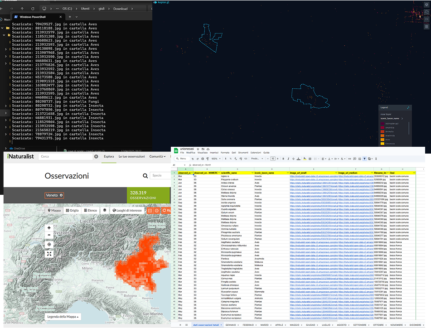This screenshot has height=328, width=431.
Task: Zoom out on the iNaturalist map
Action: tap(49, 235)
